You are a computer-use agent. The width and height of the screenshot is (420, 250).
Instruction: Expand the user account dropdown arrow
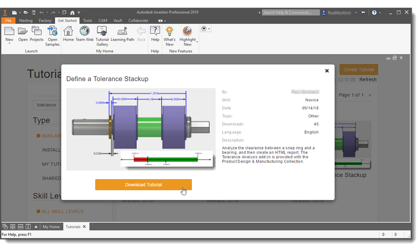pyautogui.click(x=356, y=12)
